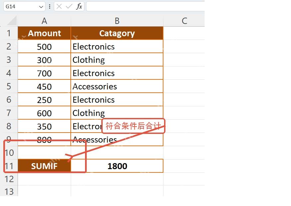Select cell containing 450
The height and width of the screenshot is (206, 291).
(44, 86)
